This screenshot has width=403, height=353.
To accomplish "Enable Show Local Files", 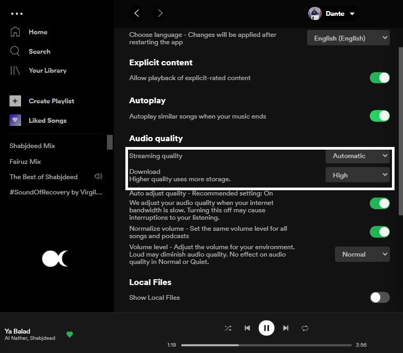I will [x=380, y=298].
